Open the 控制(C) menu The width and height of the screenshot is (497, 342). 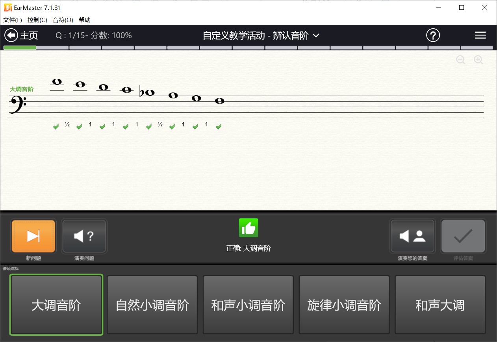pos(37,20)
